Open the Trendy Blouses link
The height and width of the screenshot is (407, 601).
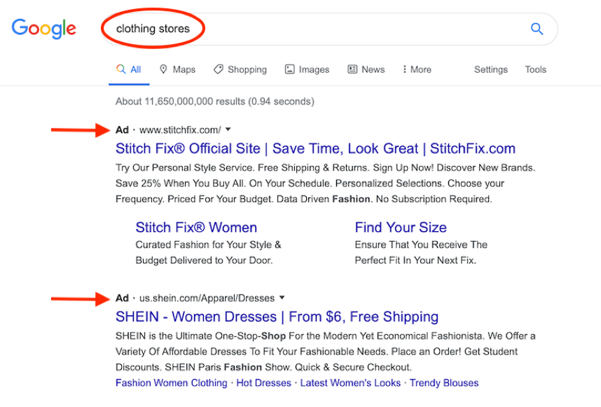point(444,383)
